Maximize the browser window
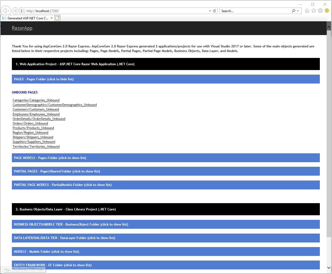Image resolution: width=332 pixels, height=274 pixels. coord(313,4)
